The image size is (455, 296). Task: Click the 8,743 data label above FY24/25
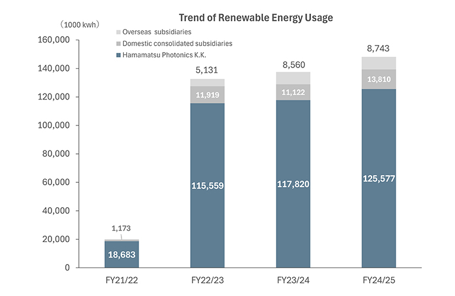[x=379, y=48]
